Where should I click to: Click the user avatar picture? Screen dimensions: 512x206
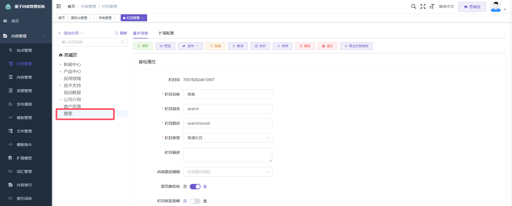click(496, 6)
